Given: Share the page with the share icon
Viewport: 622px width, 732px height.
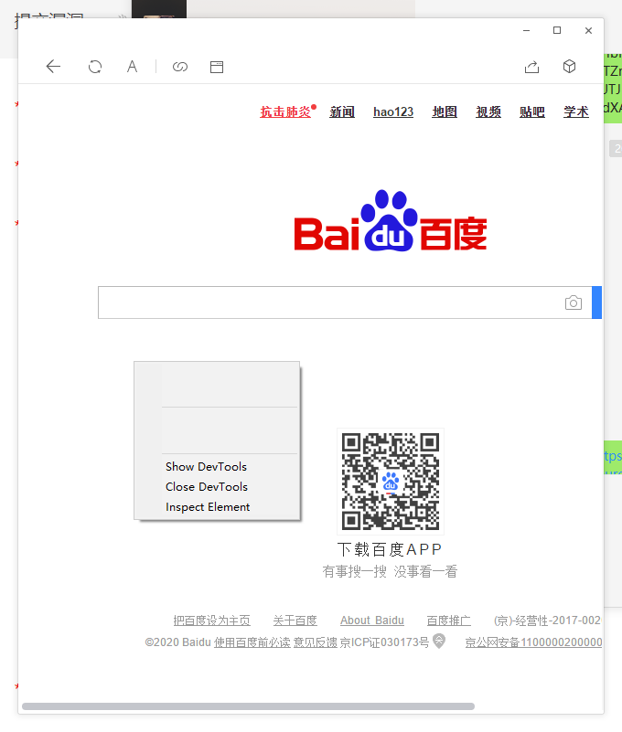Looking at the screenshot, I should point(531,67).
